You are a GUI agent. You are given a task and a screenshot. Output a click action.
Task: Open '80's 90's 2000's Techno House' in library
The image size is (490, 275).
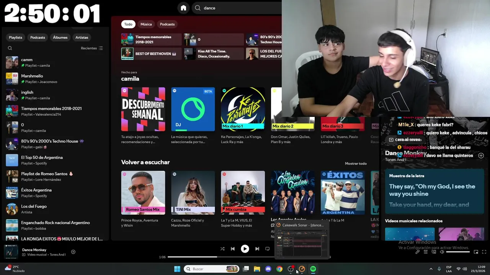click(56, 144)
